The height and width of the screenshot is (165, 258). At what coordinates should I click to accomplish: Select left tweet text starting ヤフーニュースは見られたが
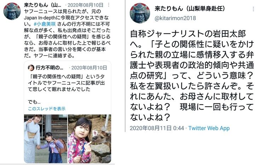point(67,33)
